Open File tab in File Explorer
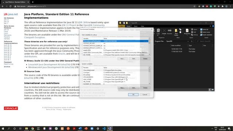 pos(122,26)
